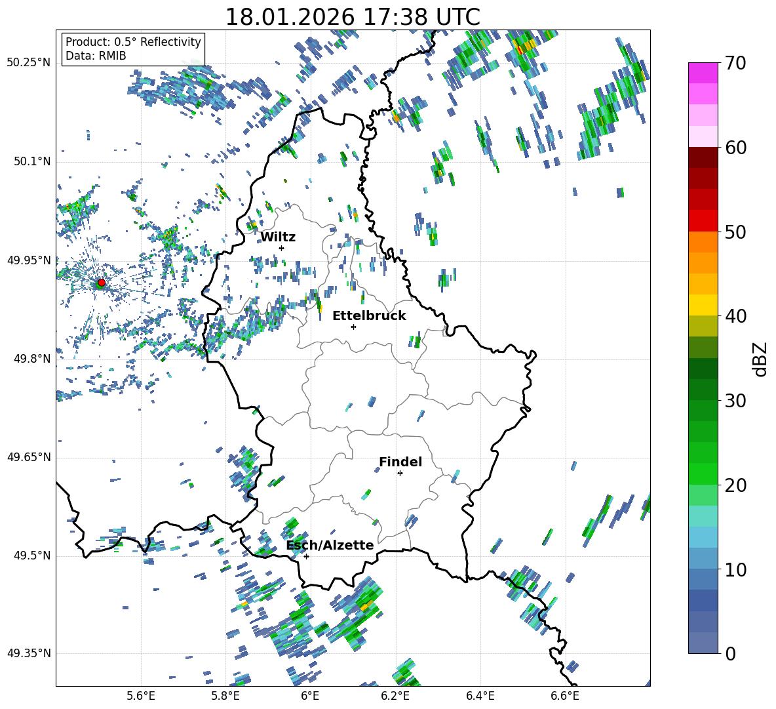Click the 50.1°N latitude label
The height and width of the screenshot is (709, 776).
(32, 161)
